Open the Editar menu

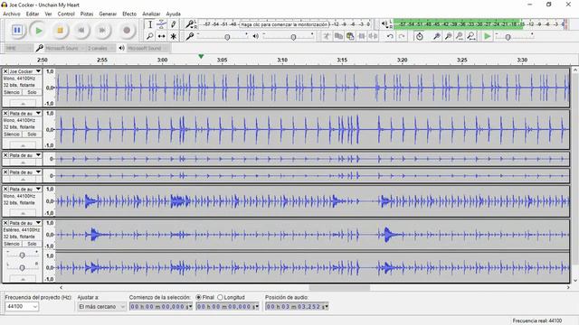[33, 14]
